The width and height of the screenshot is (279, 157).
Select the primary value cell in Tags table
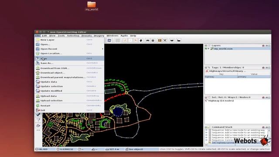254,77
